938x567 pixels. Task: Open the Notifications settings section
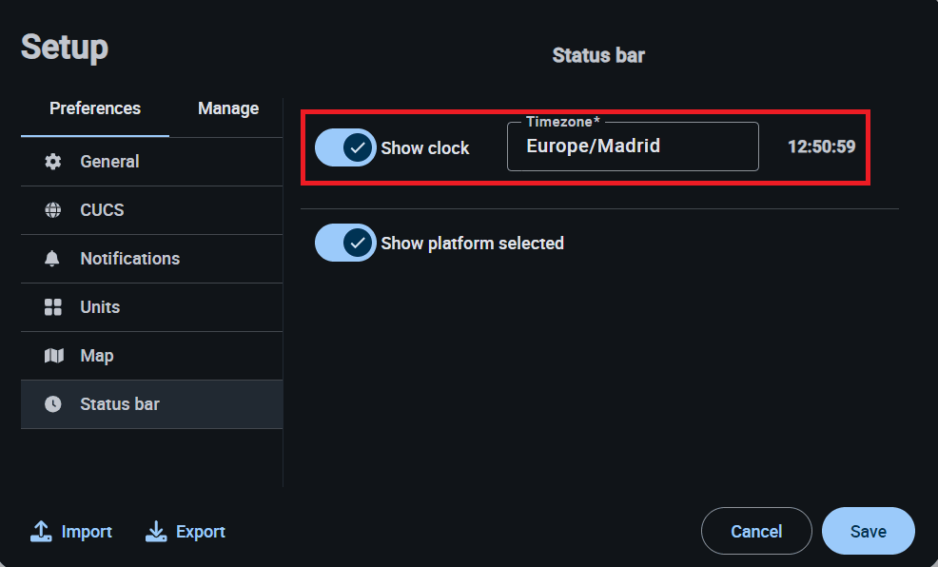130,259
